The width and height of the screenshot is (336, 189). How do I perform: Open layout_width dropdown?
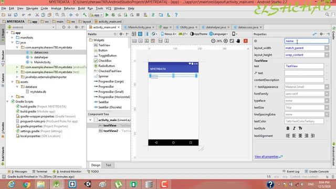[x=327, y=48]
